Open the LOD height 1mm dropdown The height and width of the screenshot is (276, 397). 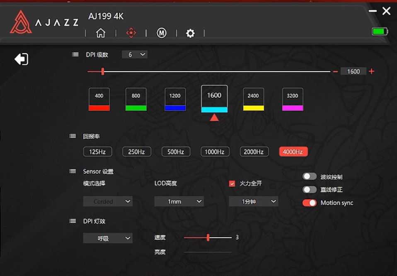[x=179, y=201]
